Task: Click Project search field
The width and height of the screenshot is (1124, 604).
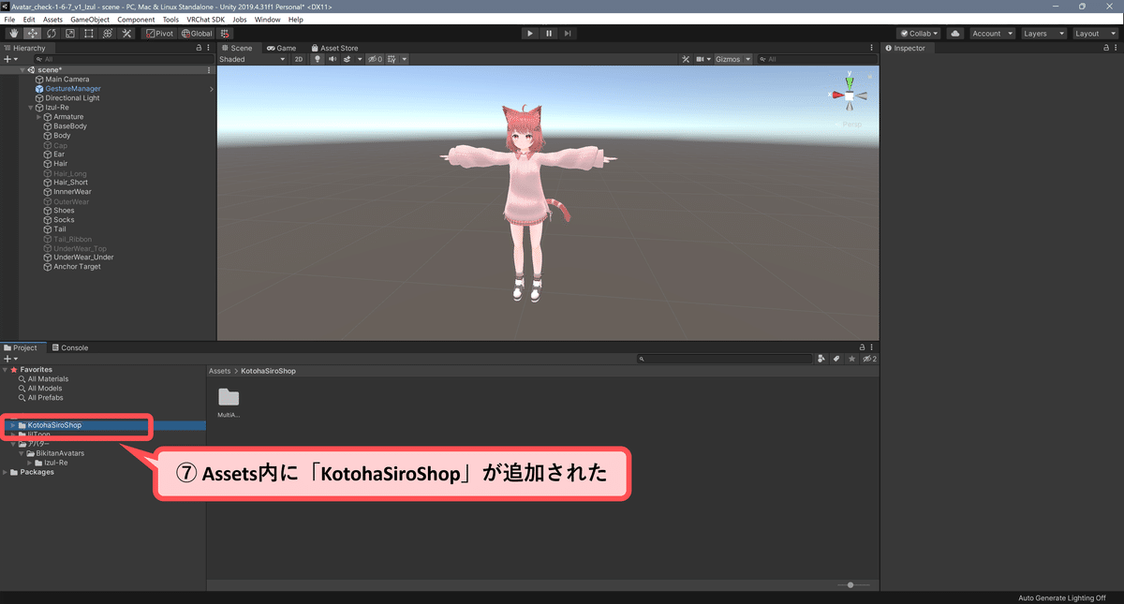Action: coord(725,359)
